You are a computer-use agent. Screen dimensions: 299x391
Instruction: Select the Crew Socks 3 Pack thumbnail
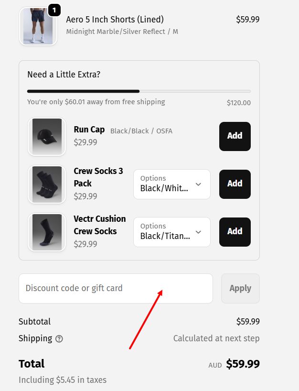coord(46,184)
